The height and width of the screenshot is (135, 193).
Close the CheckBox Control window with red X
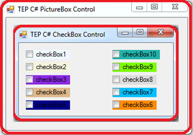161,32
